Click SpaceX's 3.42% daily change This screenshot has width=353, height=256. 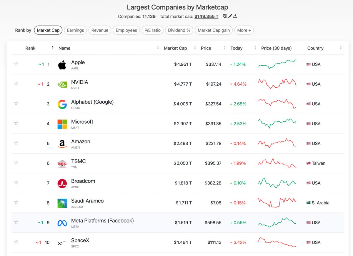(238, 242)
